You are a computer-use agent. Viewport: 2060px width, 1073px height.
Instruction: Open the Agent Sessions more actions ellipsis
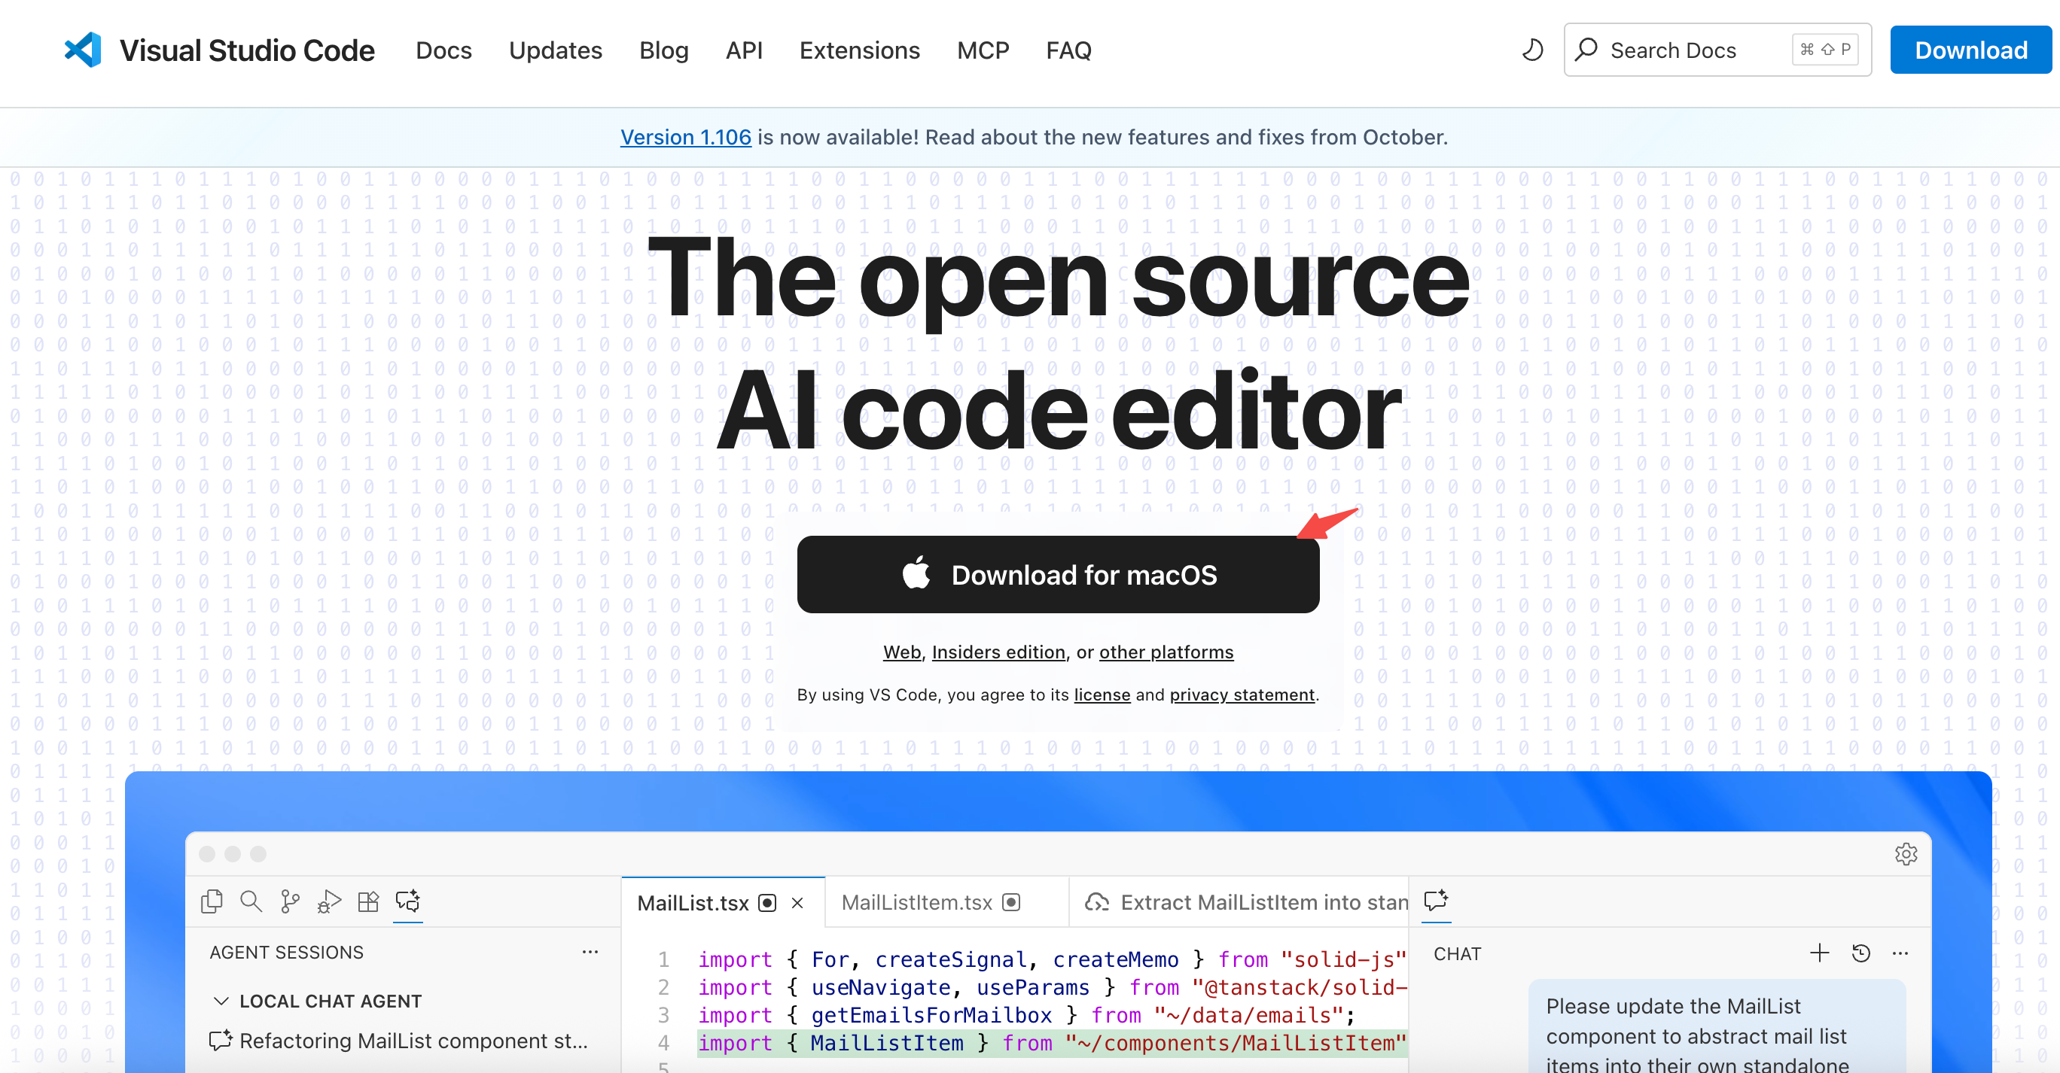[590, 952]
